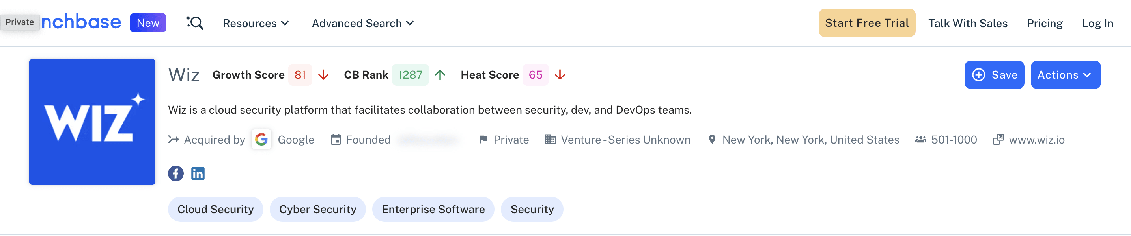Image resolution: width=1131 pixels, height=236 pixels.
Task: Click the location pin icon
Action: pos(712,139)
